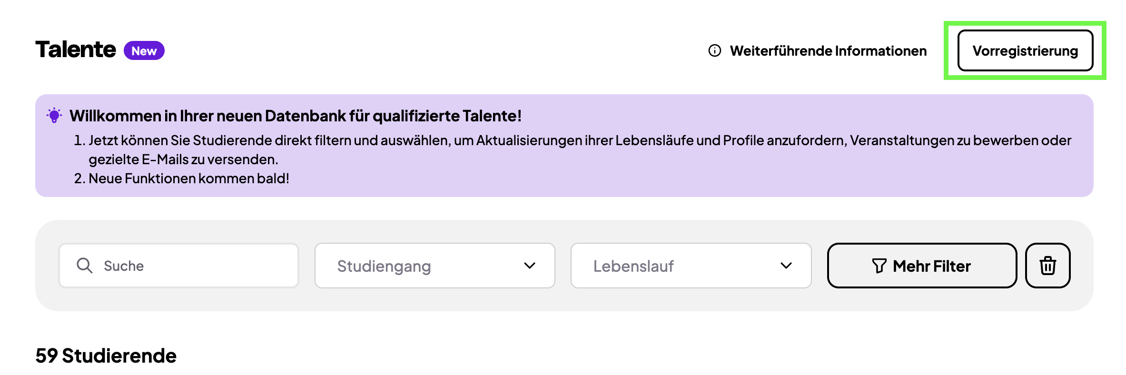Viewport: 1126px width, 375px height.
Task: Focus the Suche search field
Action: click(x=190, y=266)
